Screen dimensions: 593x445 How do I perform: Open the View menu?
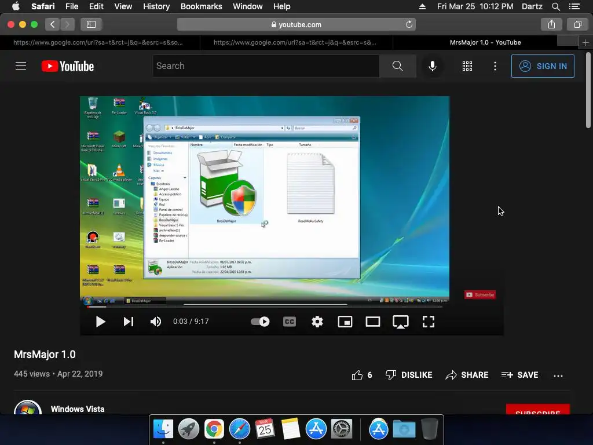pyautogui.click(x=123, y=6)
